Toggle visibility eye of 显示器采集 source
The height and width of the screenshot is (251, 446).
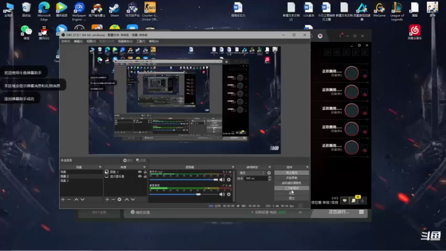click(140, 176)
